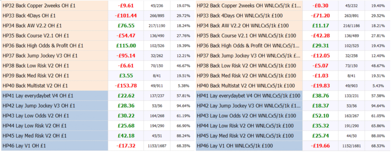Click the -£71.20 loss value
The height and width of the screenshot is (153, 391).
coord(321,16)
